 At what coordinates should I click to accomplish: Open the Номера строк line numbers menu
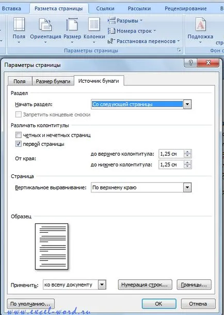click(x=132, y=31)
